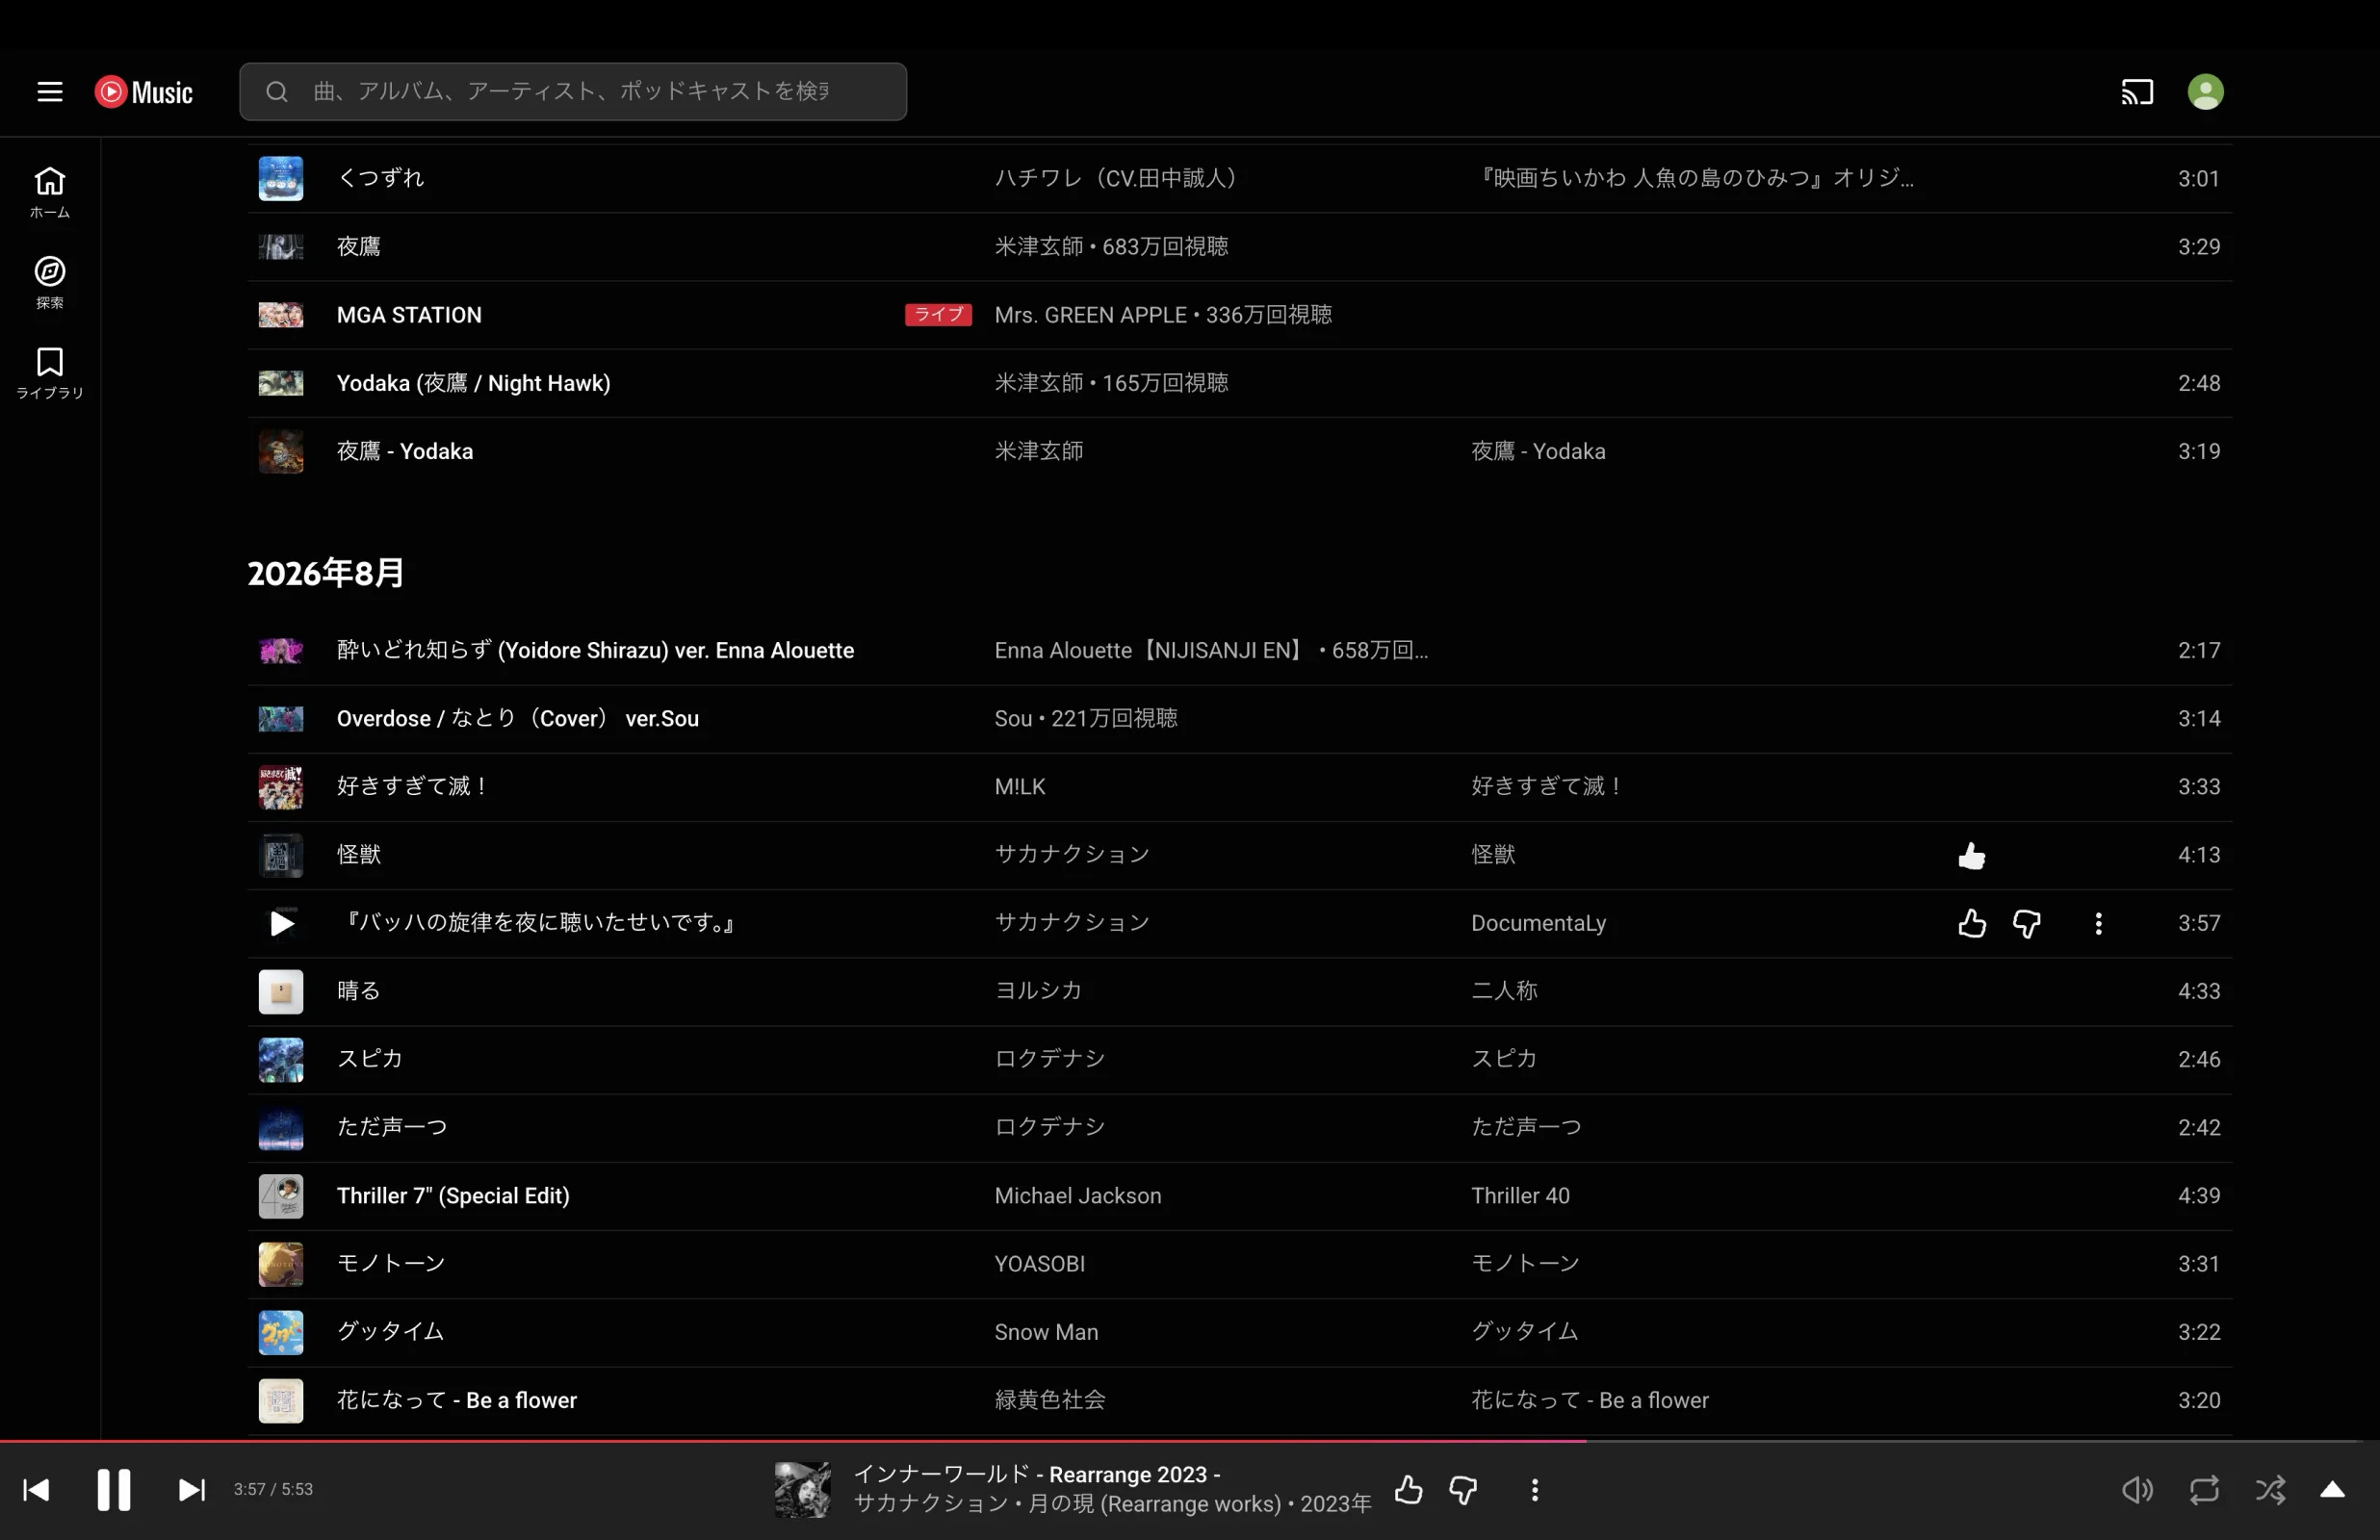The height and width of the screenshot is (1540, 2380).
Task: Click the volume speaker icon
Action: (x=2137, y=1490)
